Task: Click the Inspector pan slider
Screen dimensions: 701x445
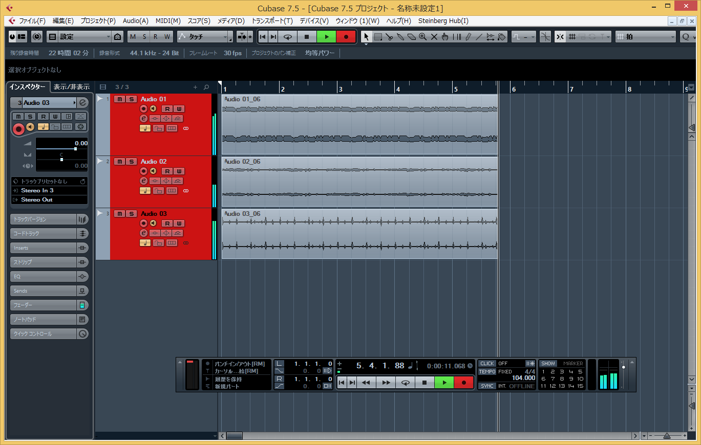Action: point(61,160)
